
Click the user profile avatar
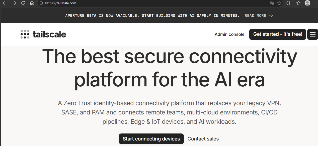(307, 3)
